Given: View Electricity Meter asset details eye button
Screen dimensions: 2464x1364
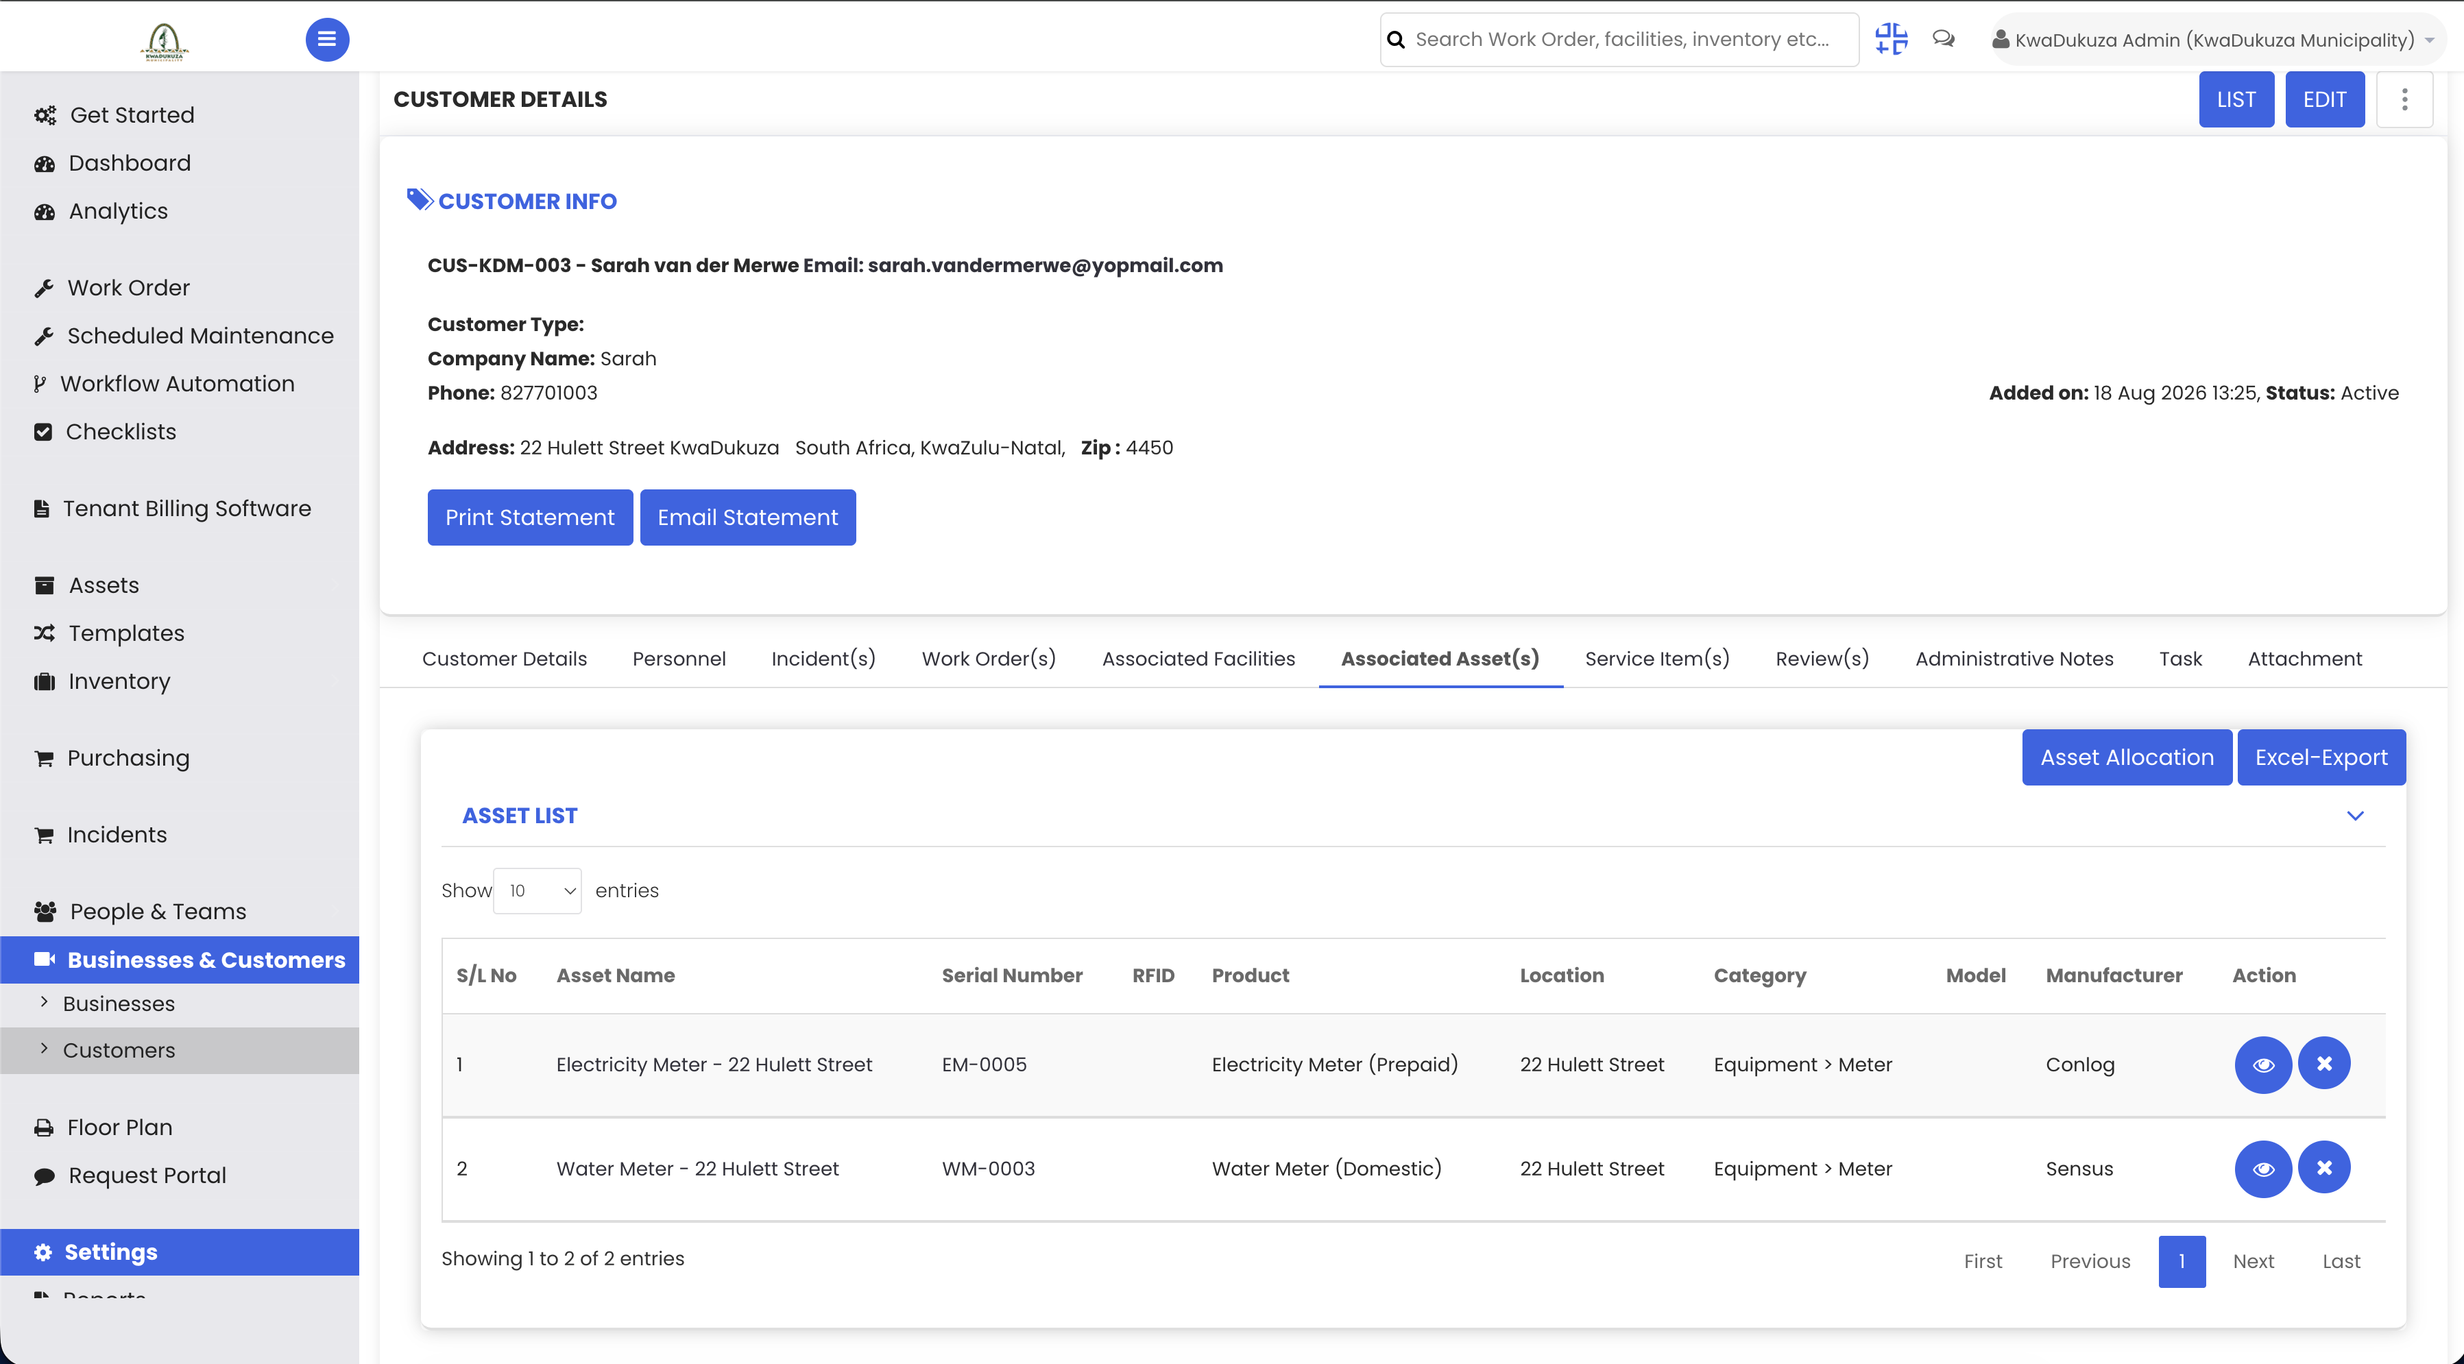Looking at the screenshot, I should point(2263,1064).
